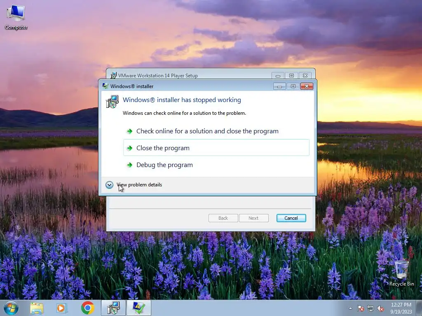Image resolution: width=422 pixels, height=316 pixels.
Task: Open the clock showing 12:27 PM
Action: click(401, 308)
